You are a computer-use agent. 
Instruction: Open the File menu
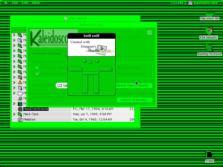pos(15,3)
